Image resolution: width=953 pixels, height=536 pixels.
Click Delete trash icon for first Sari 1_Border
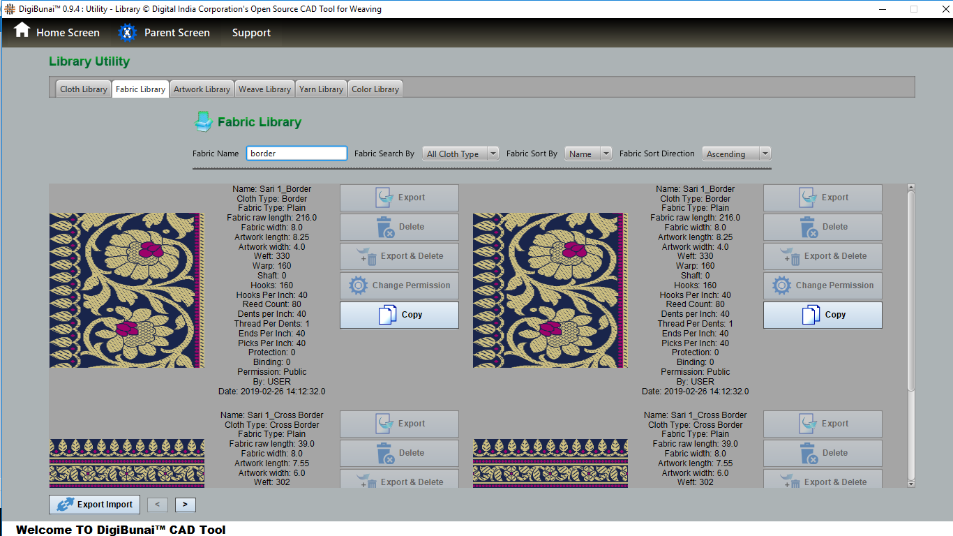[385, 228]
